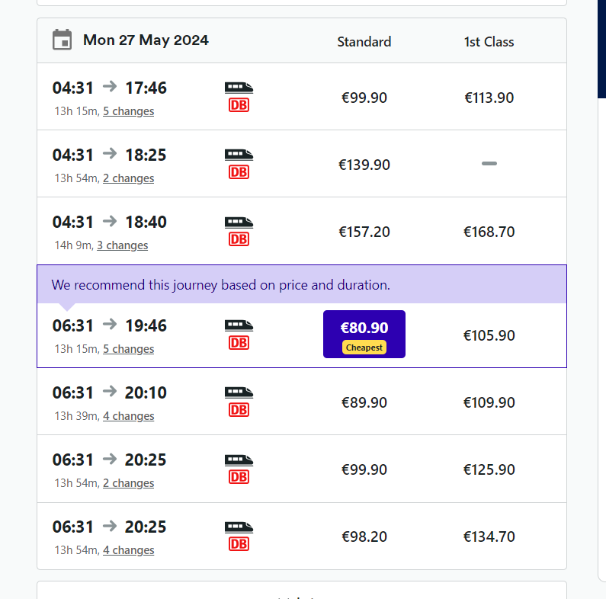606x599 pixels.
Task: Click the DB train icon for 06:31 → 19:46
Action: tap(239, 335)
